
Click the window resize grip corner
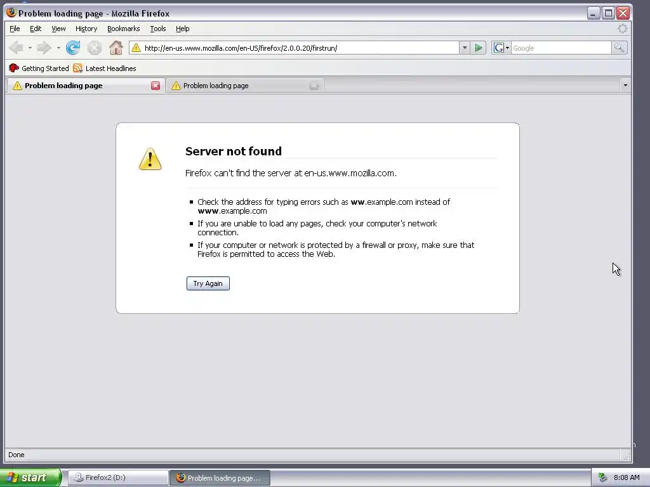click(x=627, y=457)
